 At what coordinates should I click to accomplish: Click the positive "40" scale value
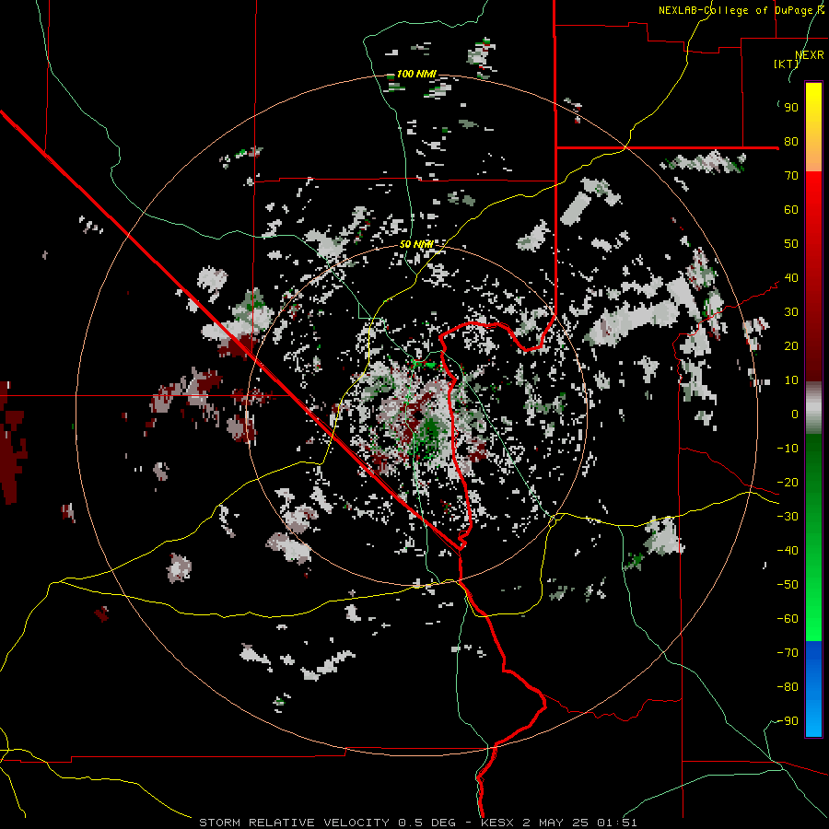pyautogui.click(x=791, y=278)
